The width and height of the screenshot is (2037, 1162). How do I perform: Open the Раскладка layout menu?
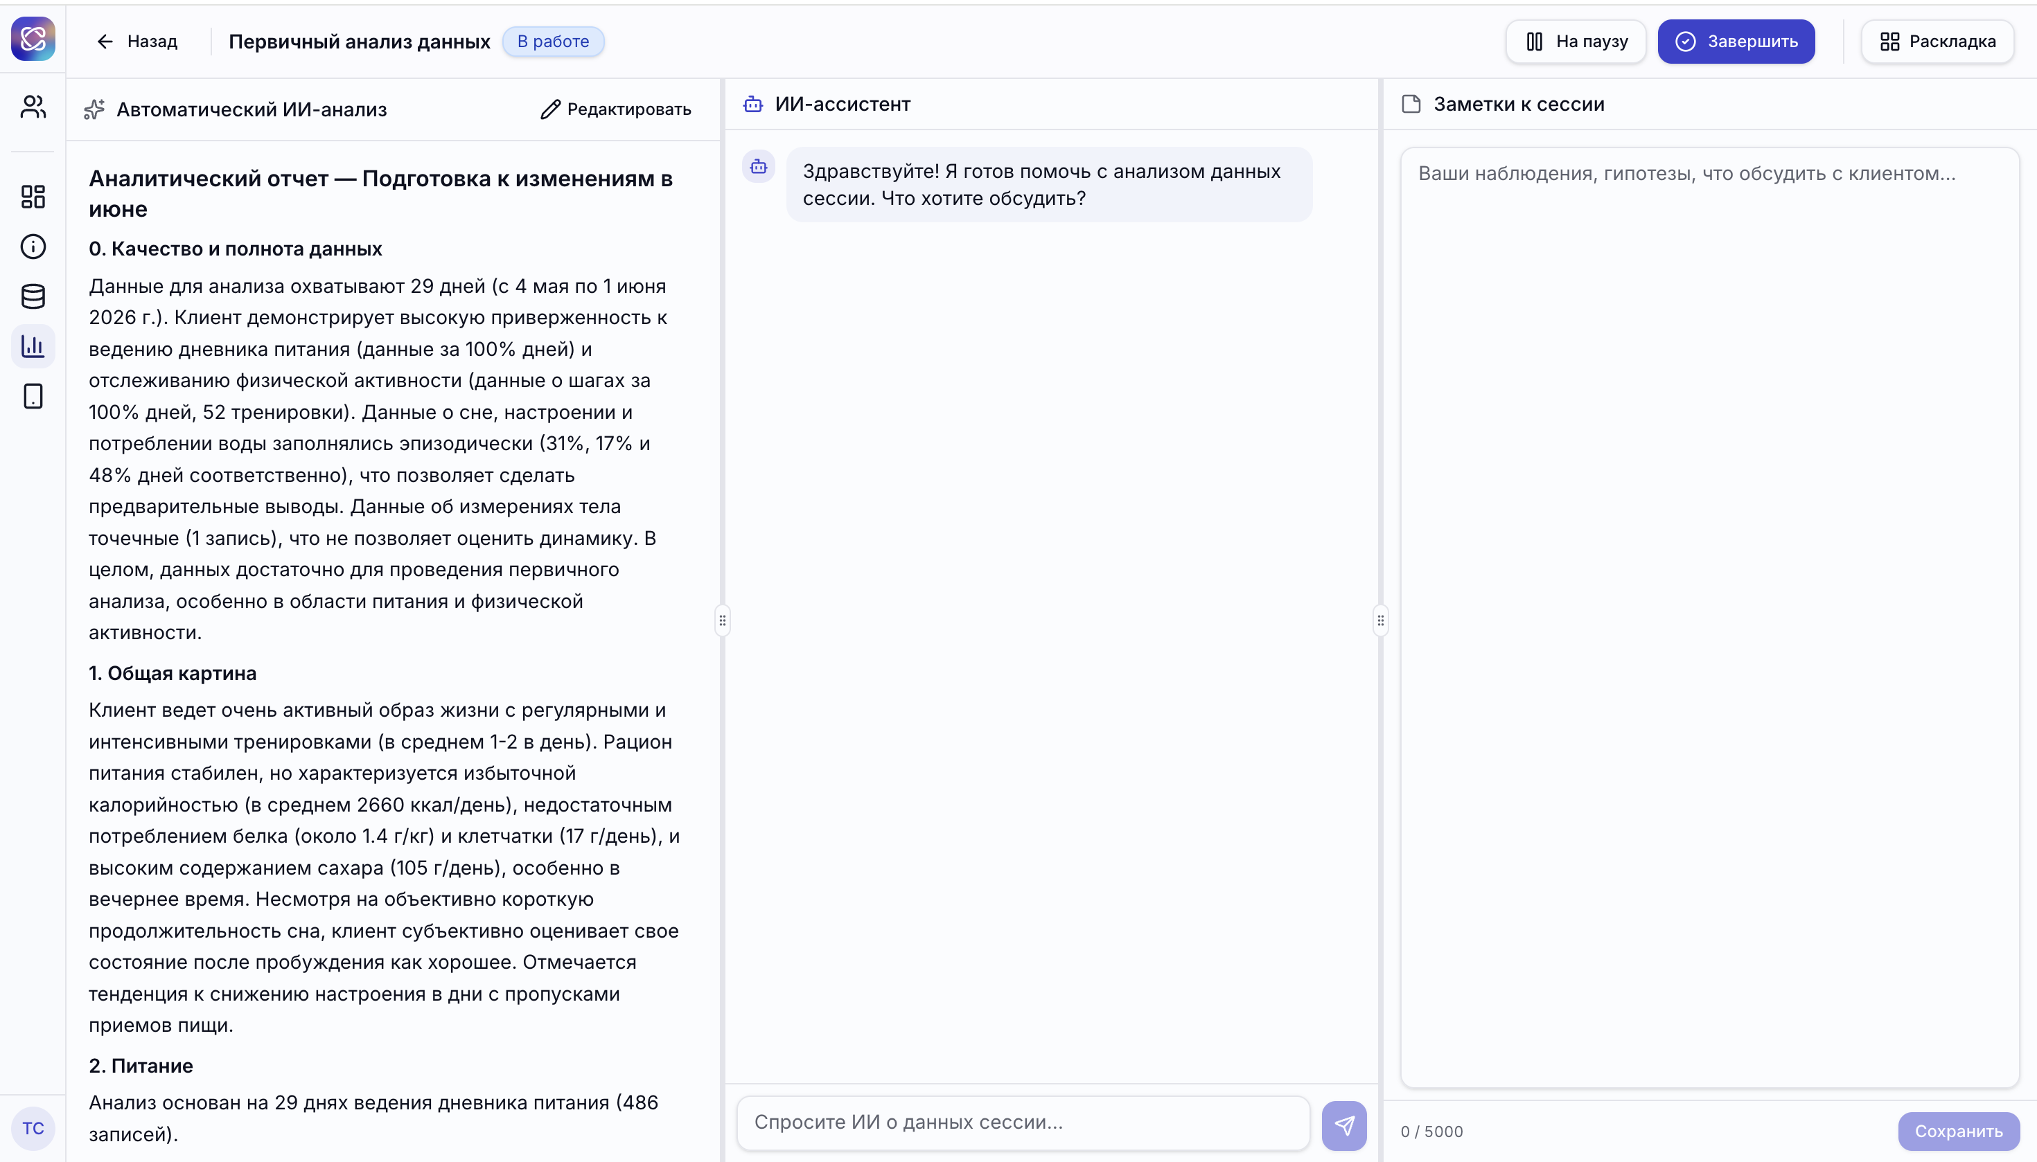coord(1937,42)
